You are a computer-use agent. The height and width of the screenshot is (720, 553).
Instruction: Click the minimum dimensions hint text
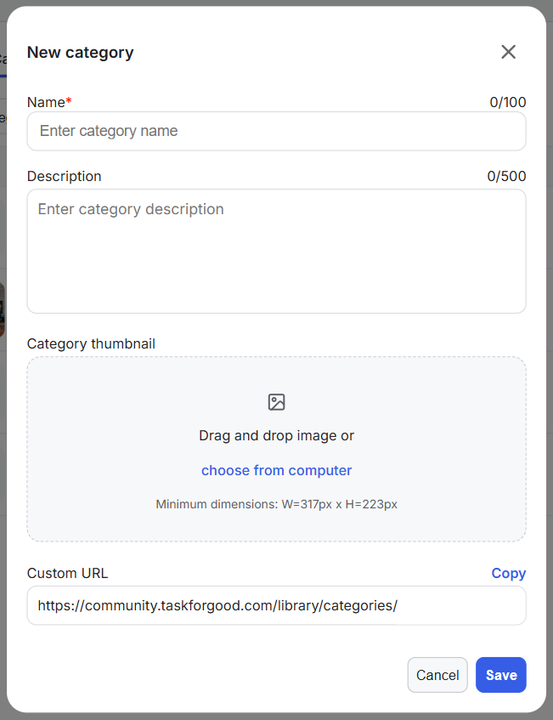tap(276, 504)
